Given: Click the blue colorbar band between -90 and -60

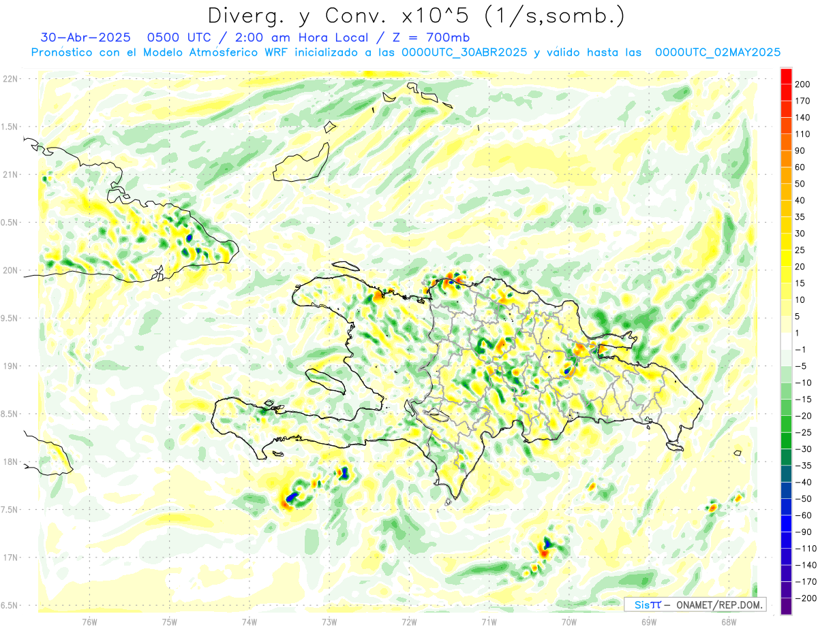Looking at the screenshot, I should tap(786, 523).
